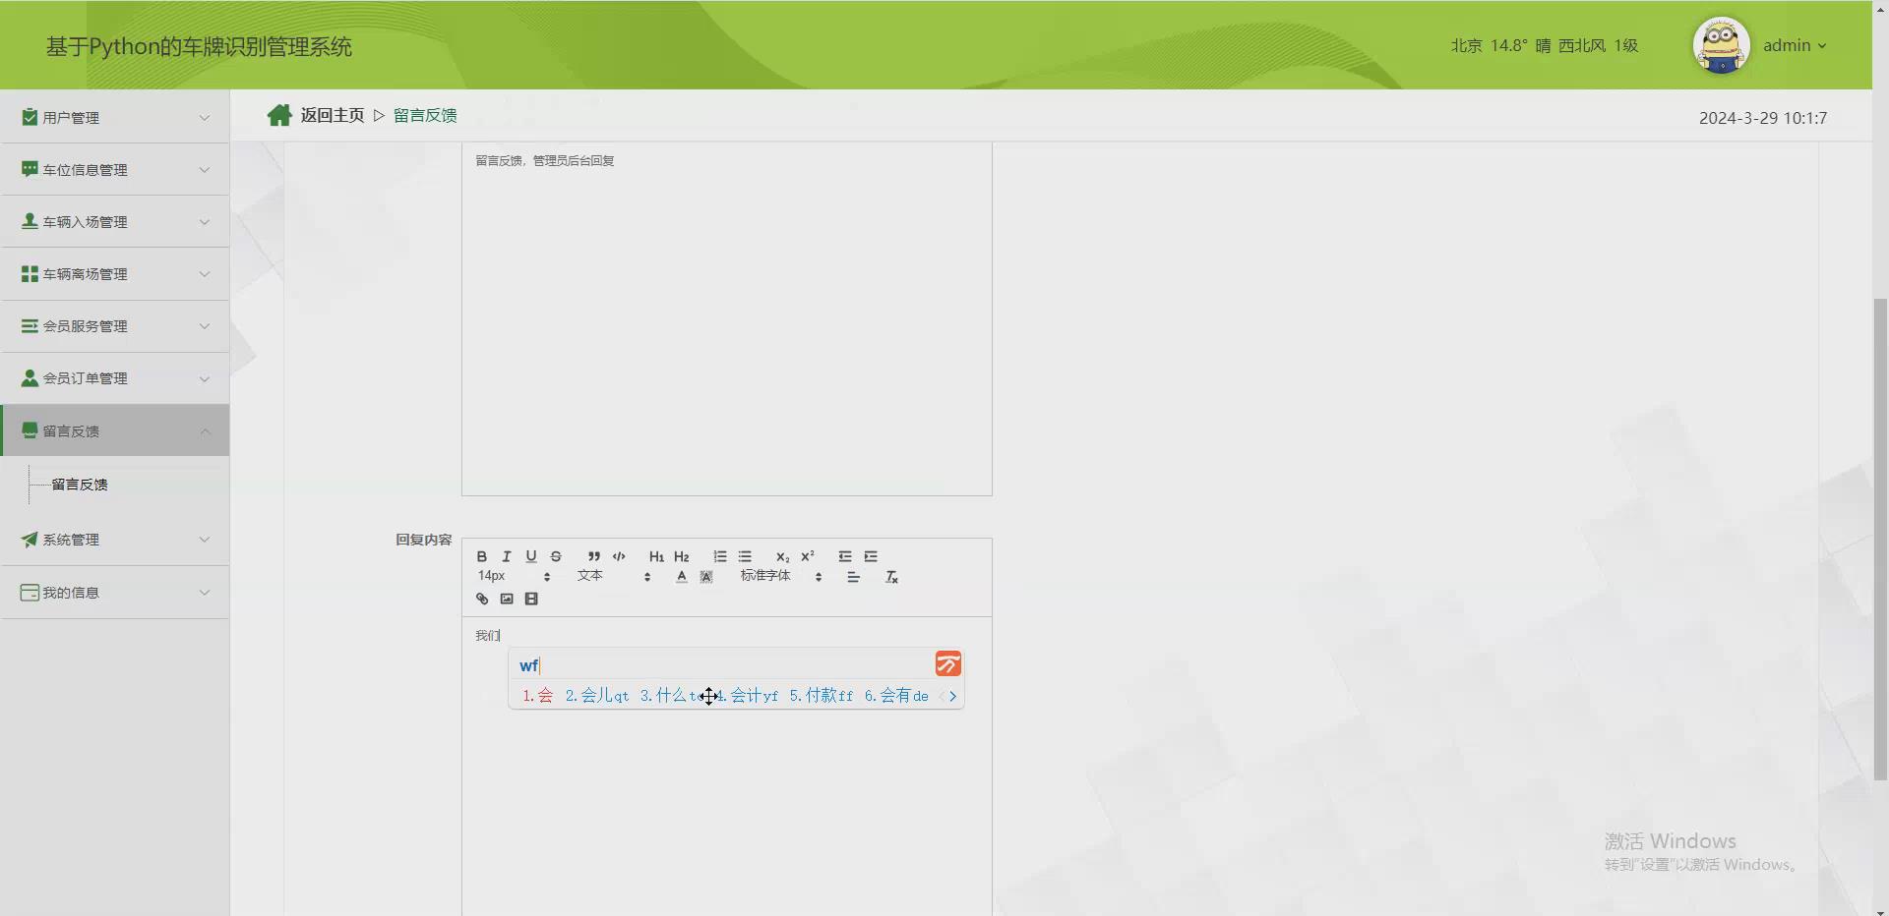
Task: Expand the 我的信息 menu
Action: tap(115, 592)
